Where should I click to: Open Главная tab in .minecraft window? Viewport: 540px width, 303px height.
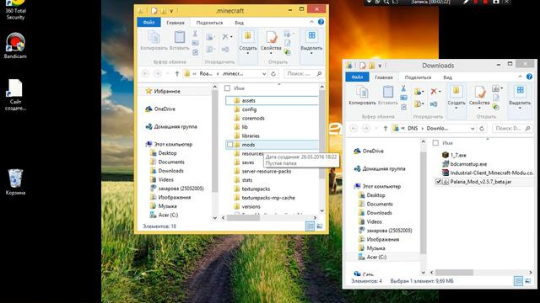[x=175, y=23]
